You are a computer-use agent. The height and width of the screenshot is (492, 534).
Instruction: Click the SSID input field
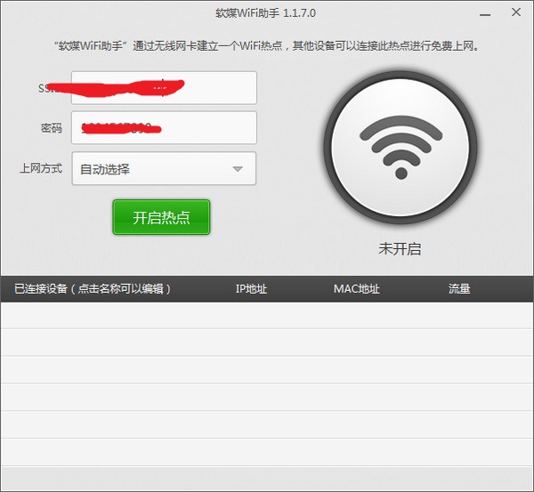(164, 88)
